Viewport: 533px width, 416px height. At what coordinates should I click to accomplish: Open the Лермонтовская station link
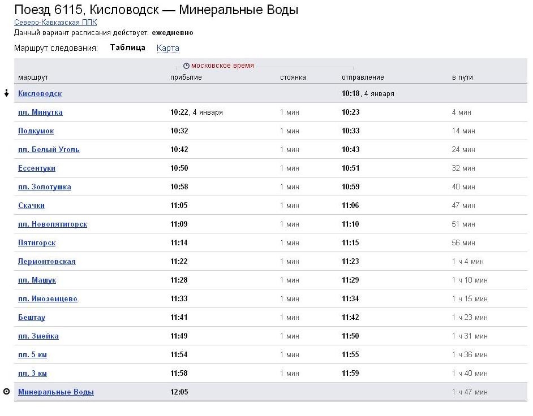pos(47,262)
